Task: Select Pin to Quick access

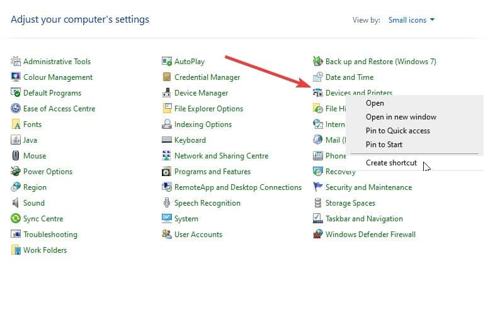Action: pyautogui.click(x=398, y=131)
